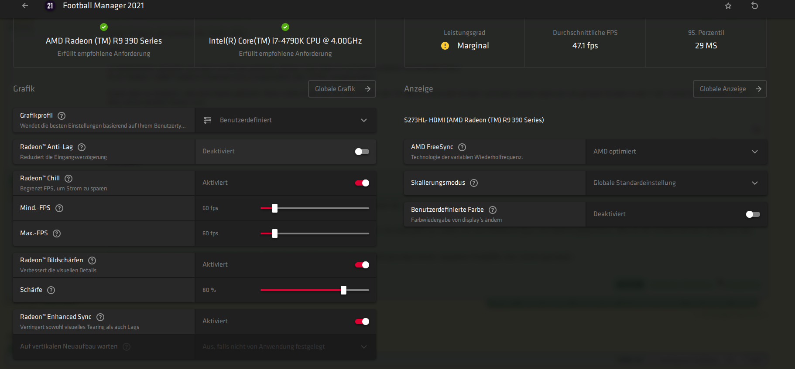795x369 pixels.
Task: Open help icon next to Schärfe
Action: 51,290
